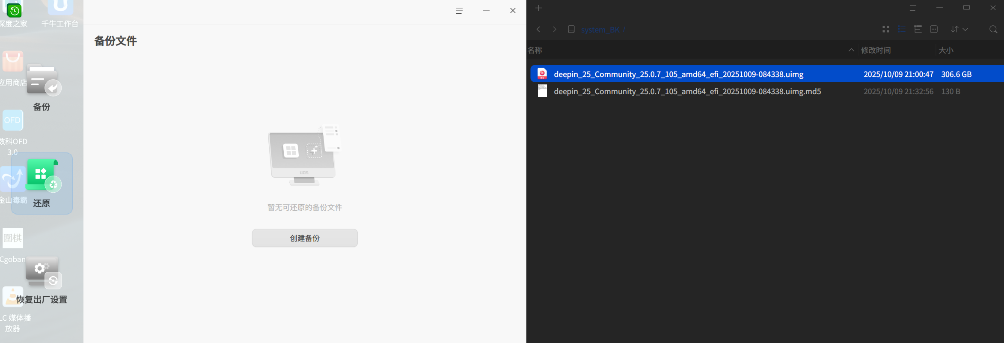Image resolution: width=1004 pixels, height=343 pixels.
Task: Click the md5 text document file icon
Action: (542, 91)
